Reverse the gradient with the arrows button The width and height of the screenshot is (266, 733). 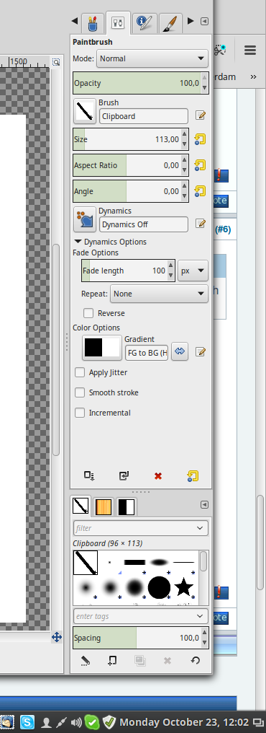(x=180, y=352)
